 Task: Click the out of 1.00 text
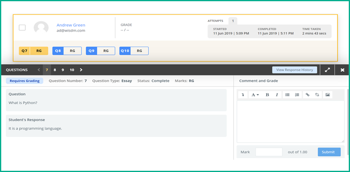(x=298, y=152)
